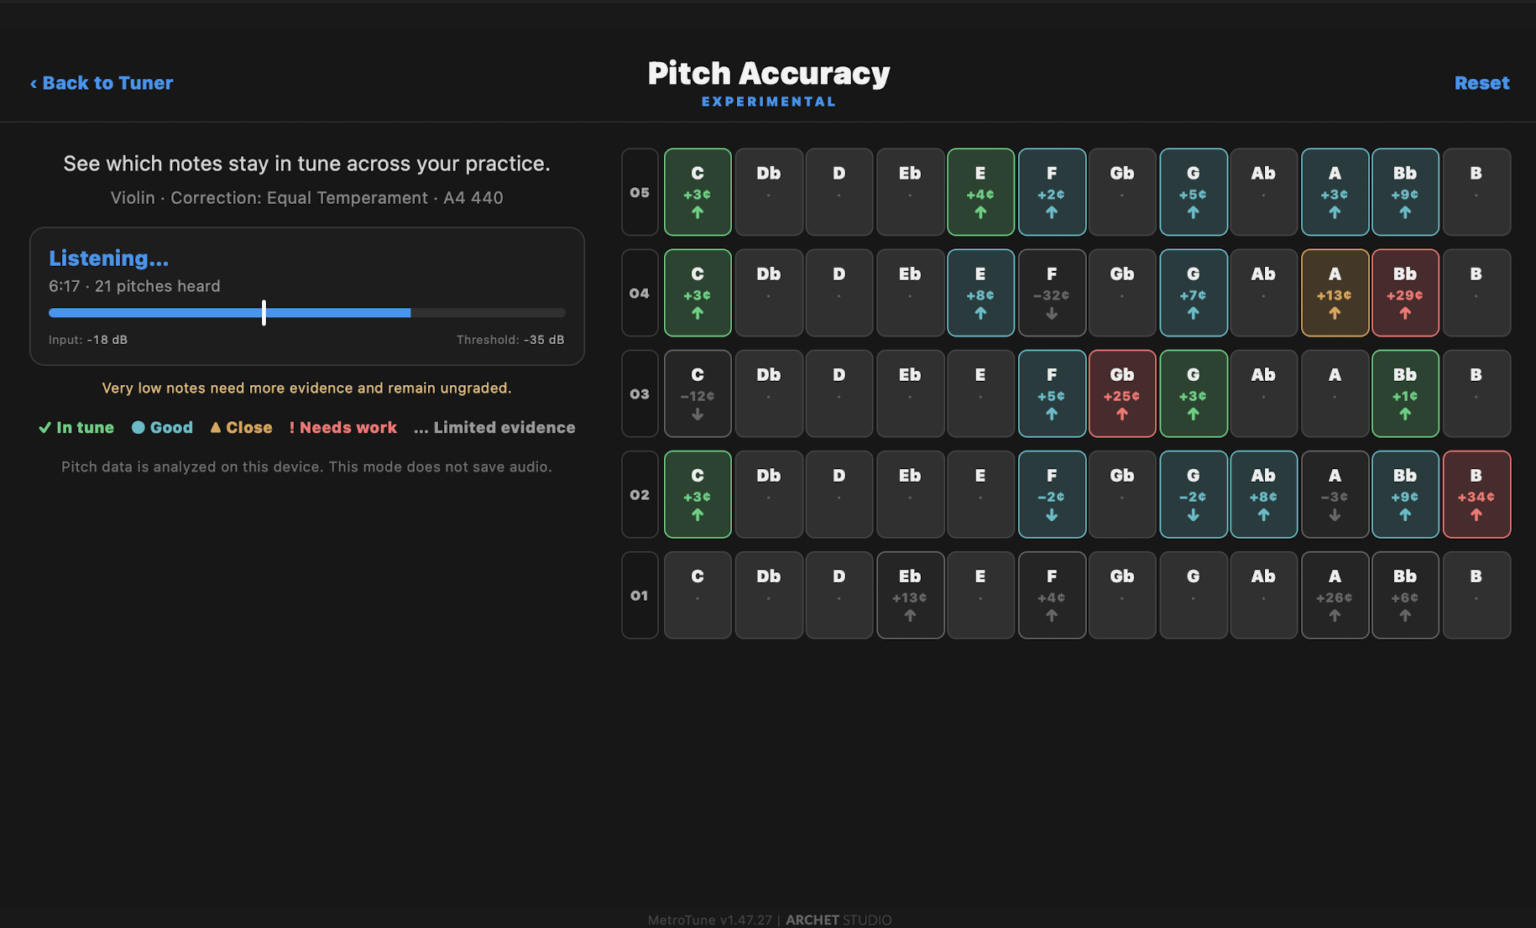The width and height of the screenshot is (1536, 928).
Task: Open the O4 Bb note tile +29¢
Action: coord(1405,293)
